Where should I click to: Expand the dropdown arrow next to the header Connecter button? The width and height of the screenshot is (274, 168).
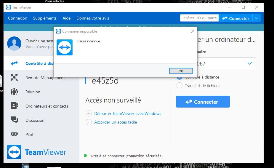[x=257, y=18]
